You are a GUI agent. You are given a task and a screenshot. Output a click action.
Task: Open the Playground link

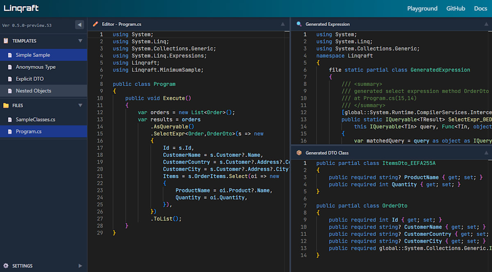[x=422, y=8]
